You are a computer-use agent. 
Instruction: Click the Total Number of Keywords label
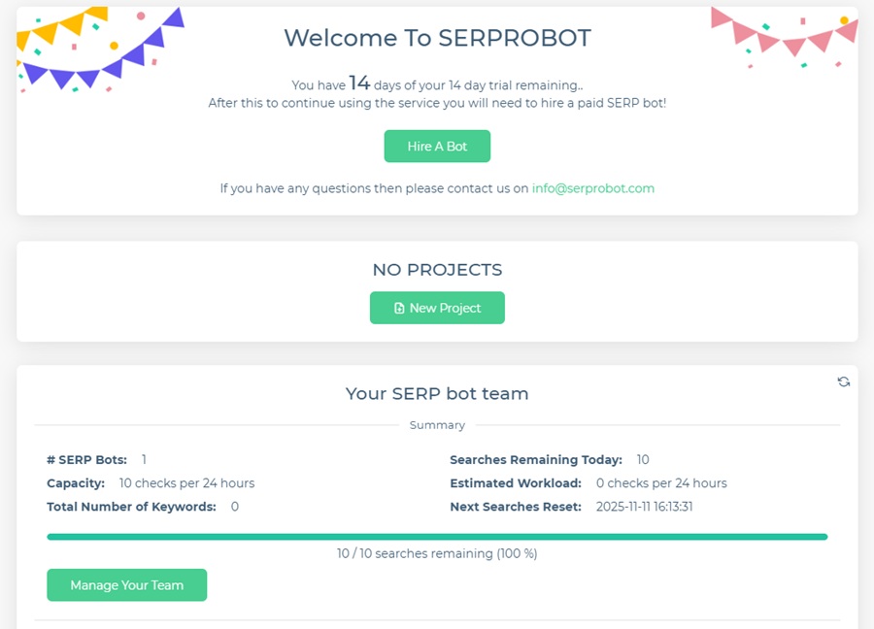[x=131, y=507]
